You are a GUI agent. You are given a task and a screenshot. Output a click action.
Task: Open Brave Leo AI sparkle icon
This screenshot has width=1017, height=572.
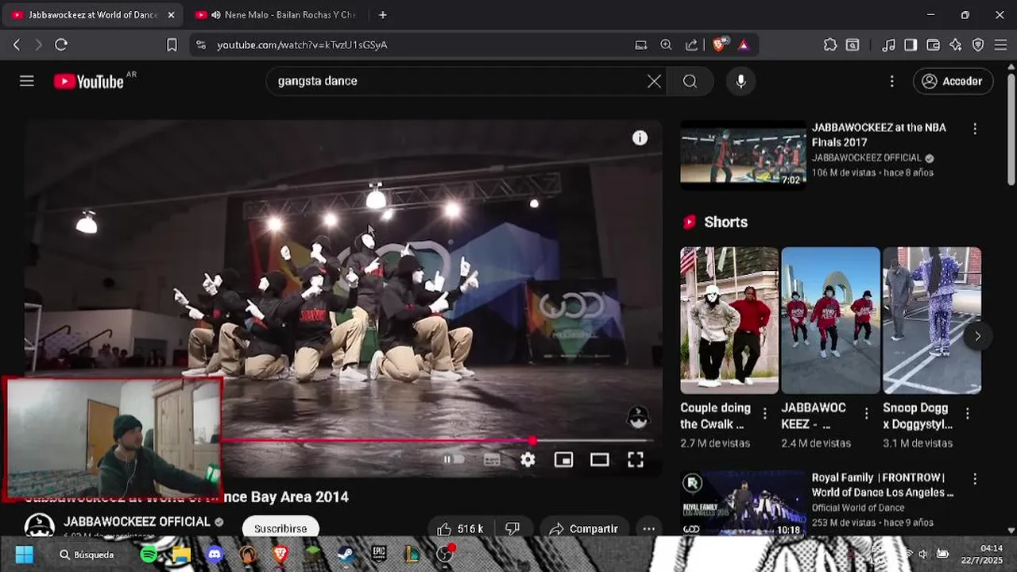956,45
